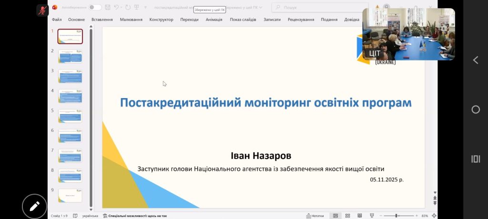This screenshot has width=488, height=219.
Task: Click the Undo arrow icon
Action: coord(117,7)
